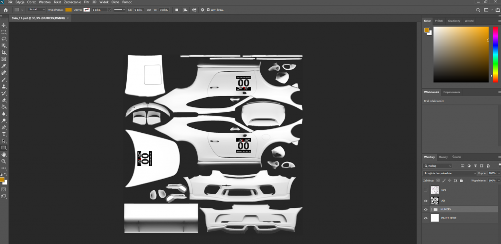Toggle pixel layer filter in Warstwy panel
The height and width of the screenshot is (244, 501).
(x=462, y=165)
